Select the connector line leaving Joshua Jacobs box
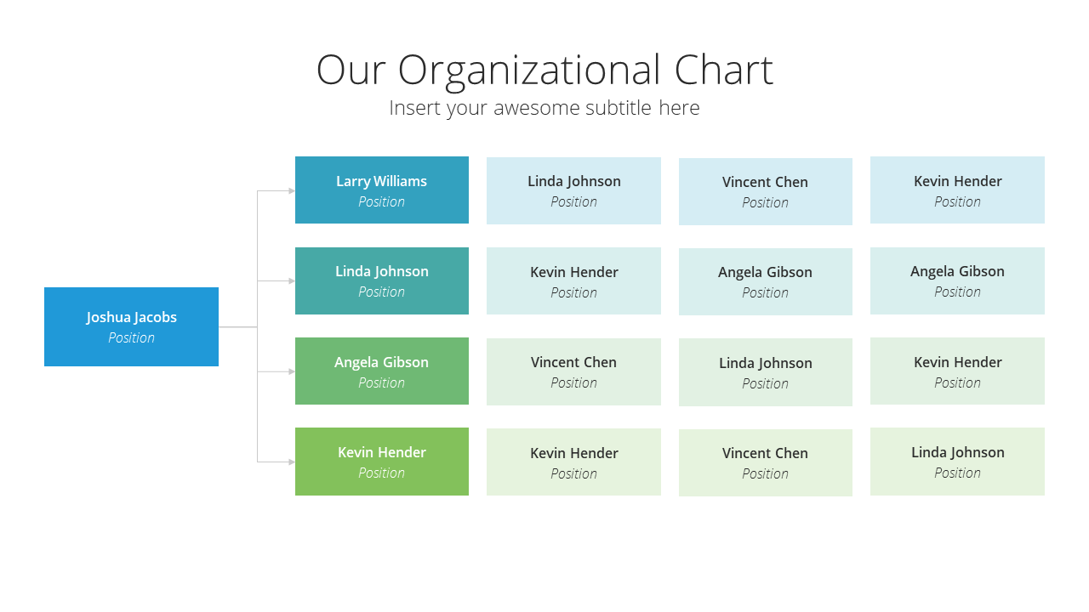This screenshot has height=612, width=1089. click(238, 326)
